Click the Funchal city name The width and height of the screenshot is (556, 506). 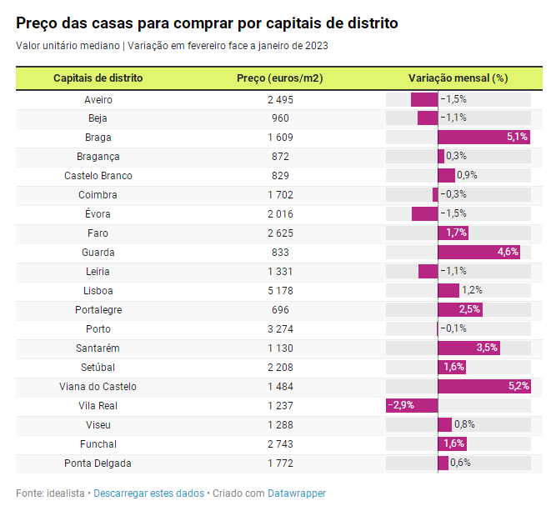point(98,444)
